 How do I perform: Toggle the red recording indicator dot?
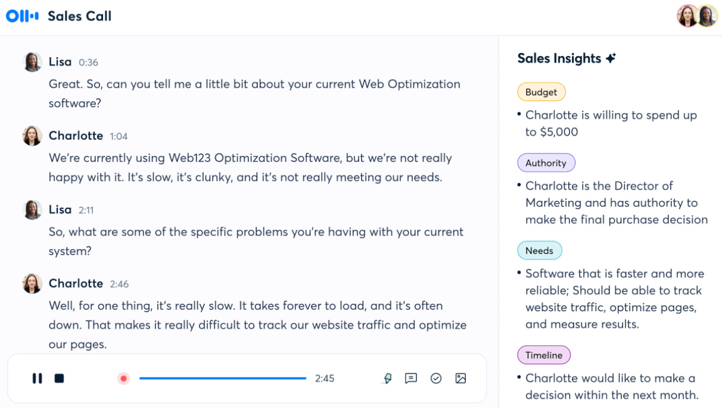click(x=123, y=378)
